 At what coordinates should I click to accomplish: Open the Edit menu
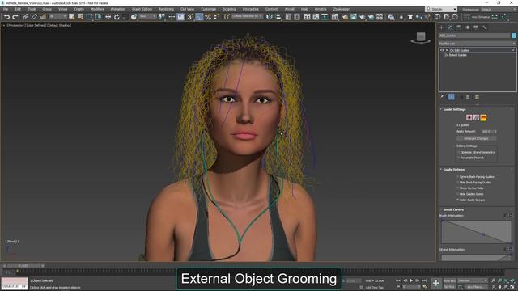pyautogui.click(x=18, y=9)
